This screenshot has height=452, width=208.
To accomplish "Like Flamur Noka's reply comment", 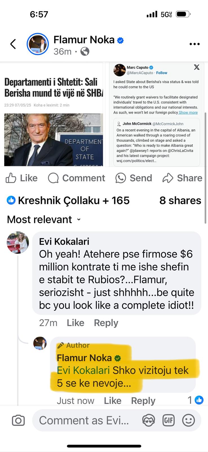I will pos(112,401).
